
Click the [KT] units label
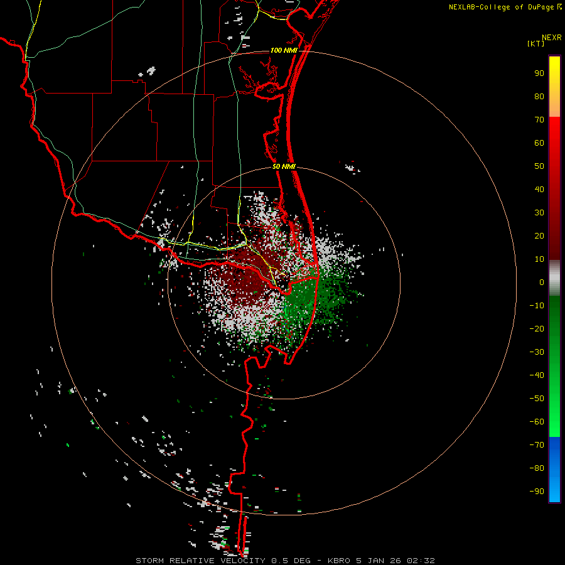coord(536,43)
